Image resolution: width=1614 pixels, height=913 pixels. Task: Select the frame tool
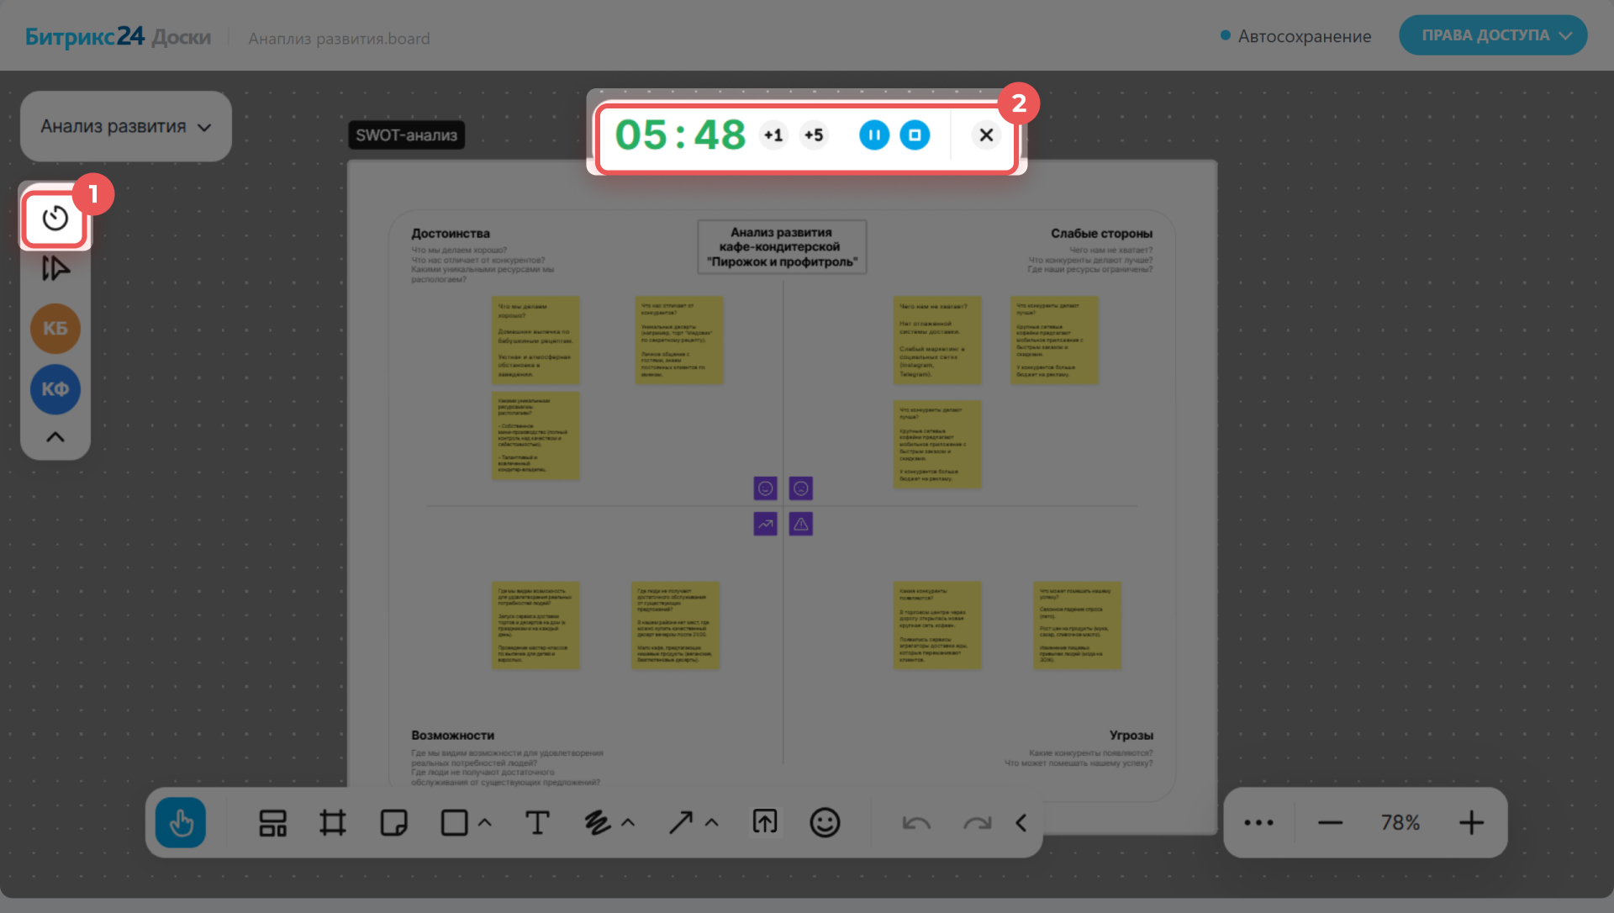point(333,822)
